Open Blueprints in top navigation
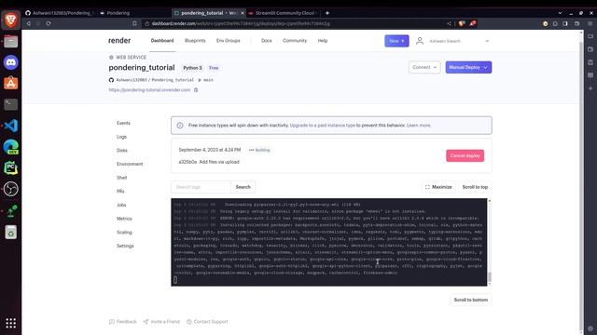Screen dimensions: 597x335 (195, 41)
